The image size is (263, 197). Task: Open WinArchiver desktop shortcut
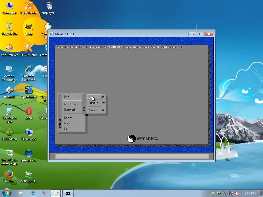[x=10, y=51]
